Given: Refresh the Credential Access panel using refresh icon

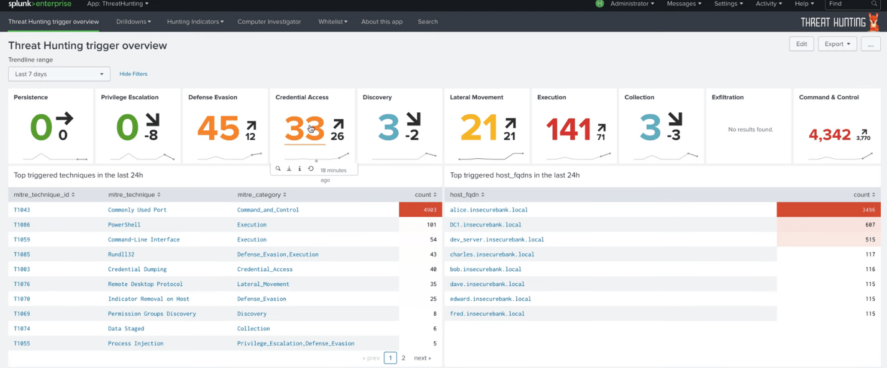Looking at the screenshot, I should (x=311, y=168).
